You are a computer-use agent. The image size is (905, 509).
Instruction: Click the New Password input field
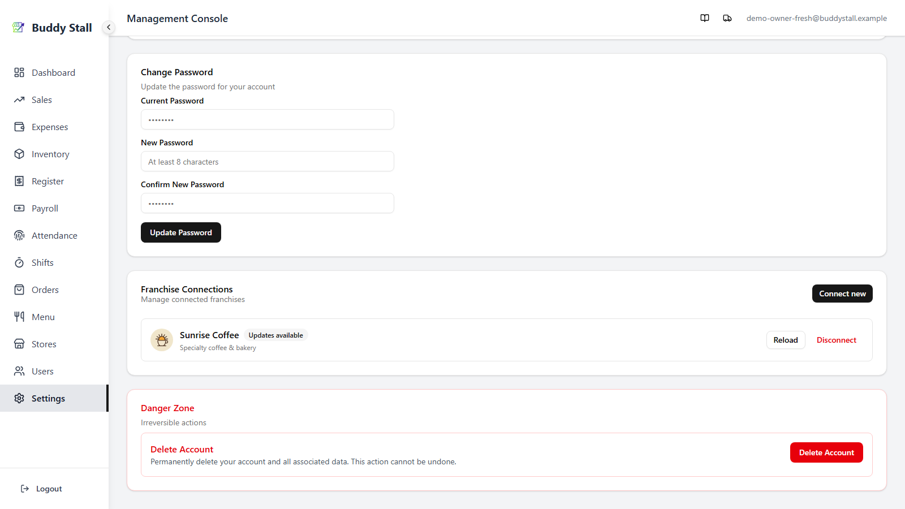(268, 161)
